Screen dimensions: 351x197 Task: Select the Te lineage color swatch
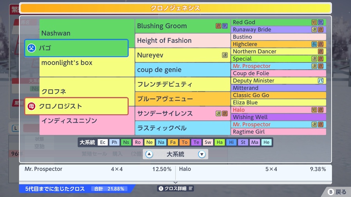click(x=196, y=142)
